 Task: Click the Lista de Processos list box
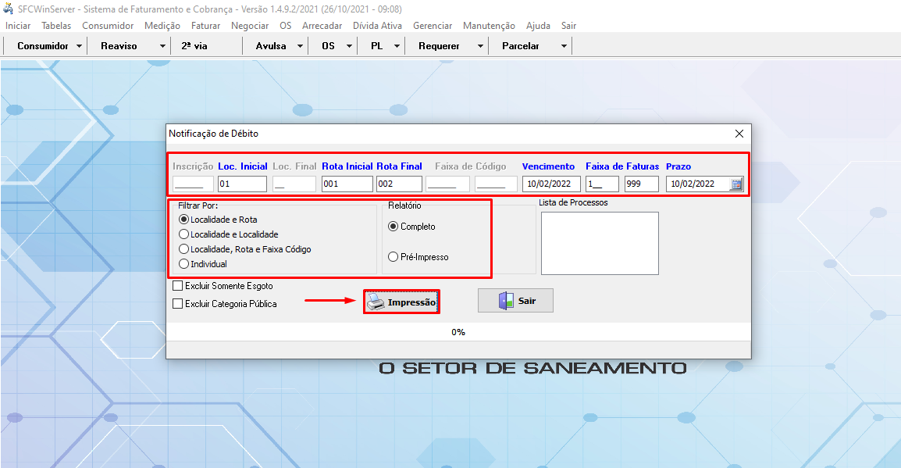(x=600, y=243)
